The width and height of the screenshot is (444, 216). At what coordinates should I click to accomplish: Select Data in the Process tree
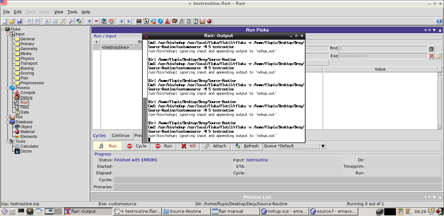point(25,112)
